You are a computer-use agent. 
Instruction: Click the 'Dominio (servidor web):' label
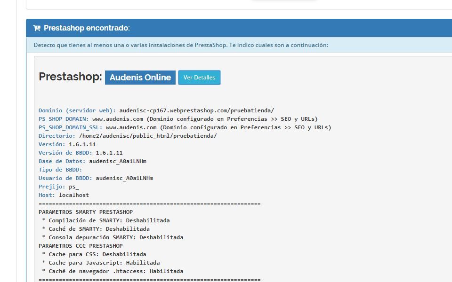(77, 110)
